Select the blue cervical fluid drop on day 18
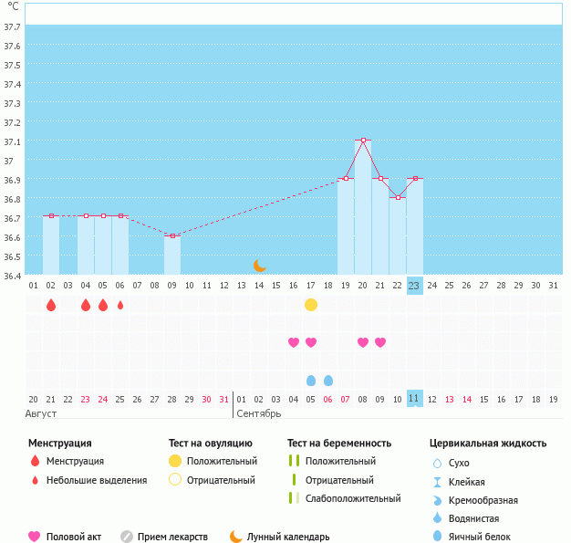 [x=328, y=380]
